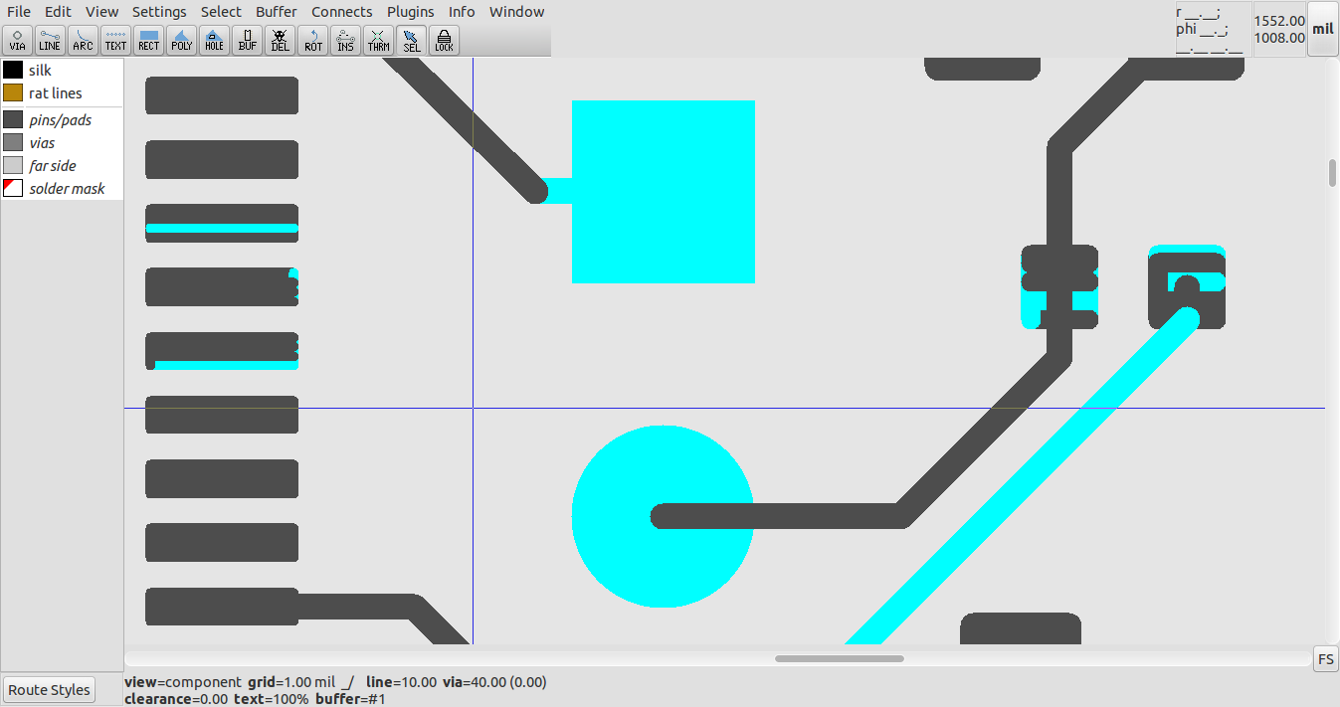Open the Route Styles panel

48,689
